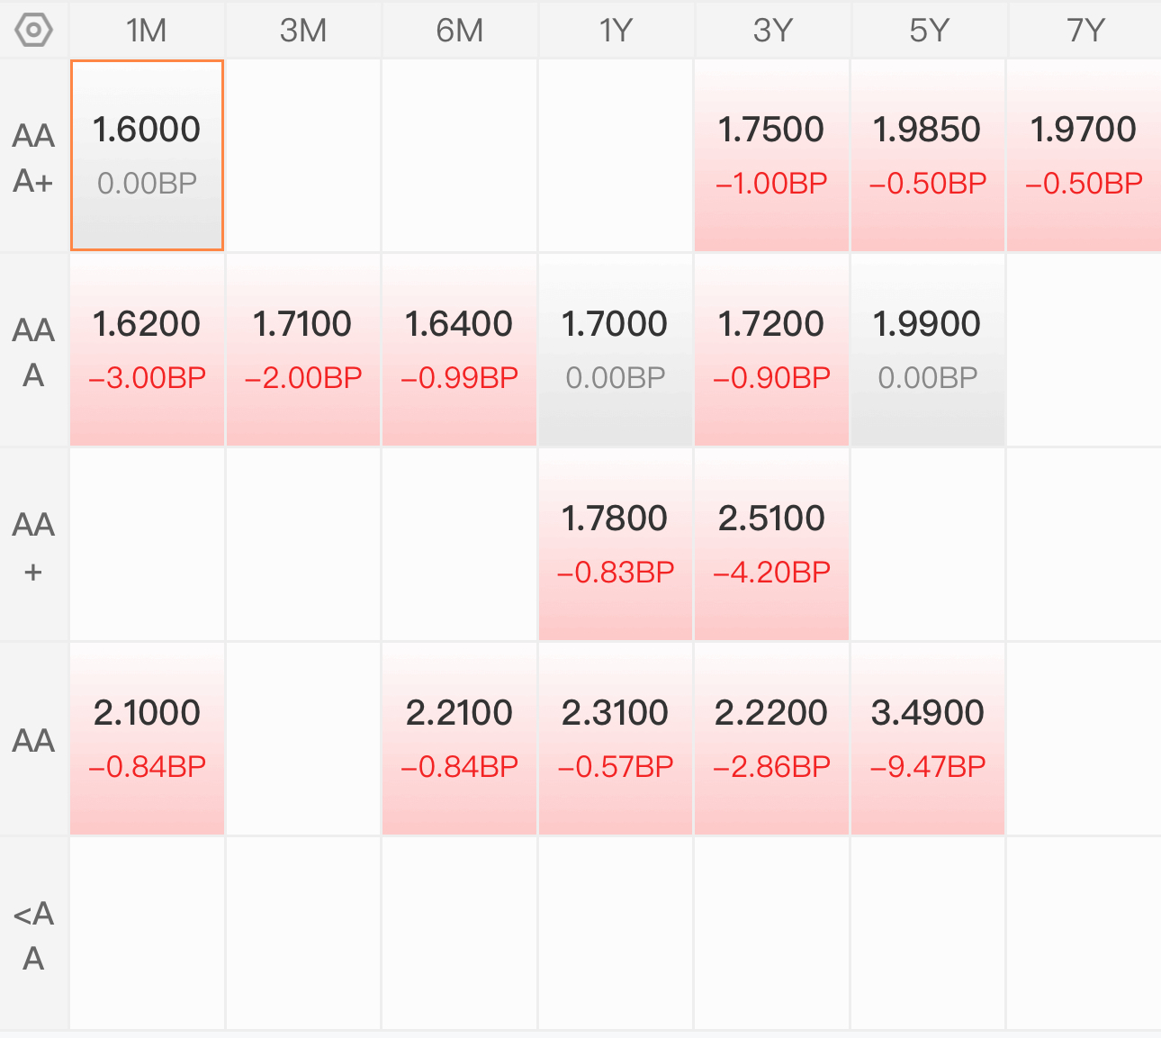Open the highlighted 1.6000 AAA+ 1M cell

coord(147,155)
